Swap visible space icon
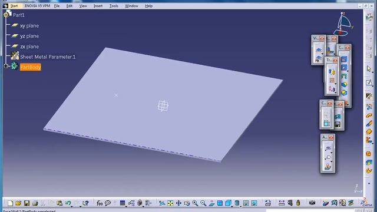Viewport: 377px width, 212px height. 254,203
